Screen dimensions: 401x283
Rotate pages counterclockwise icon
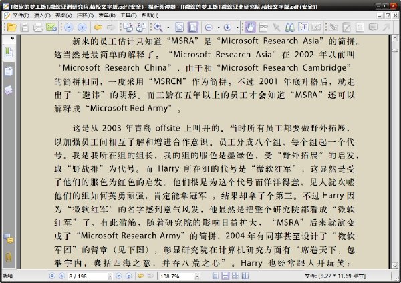coord(140,27)
